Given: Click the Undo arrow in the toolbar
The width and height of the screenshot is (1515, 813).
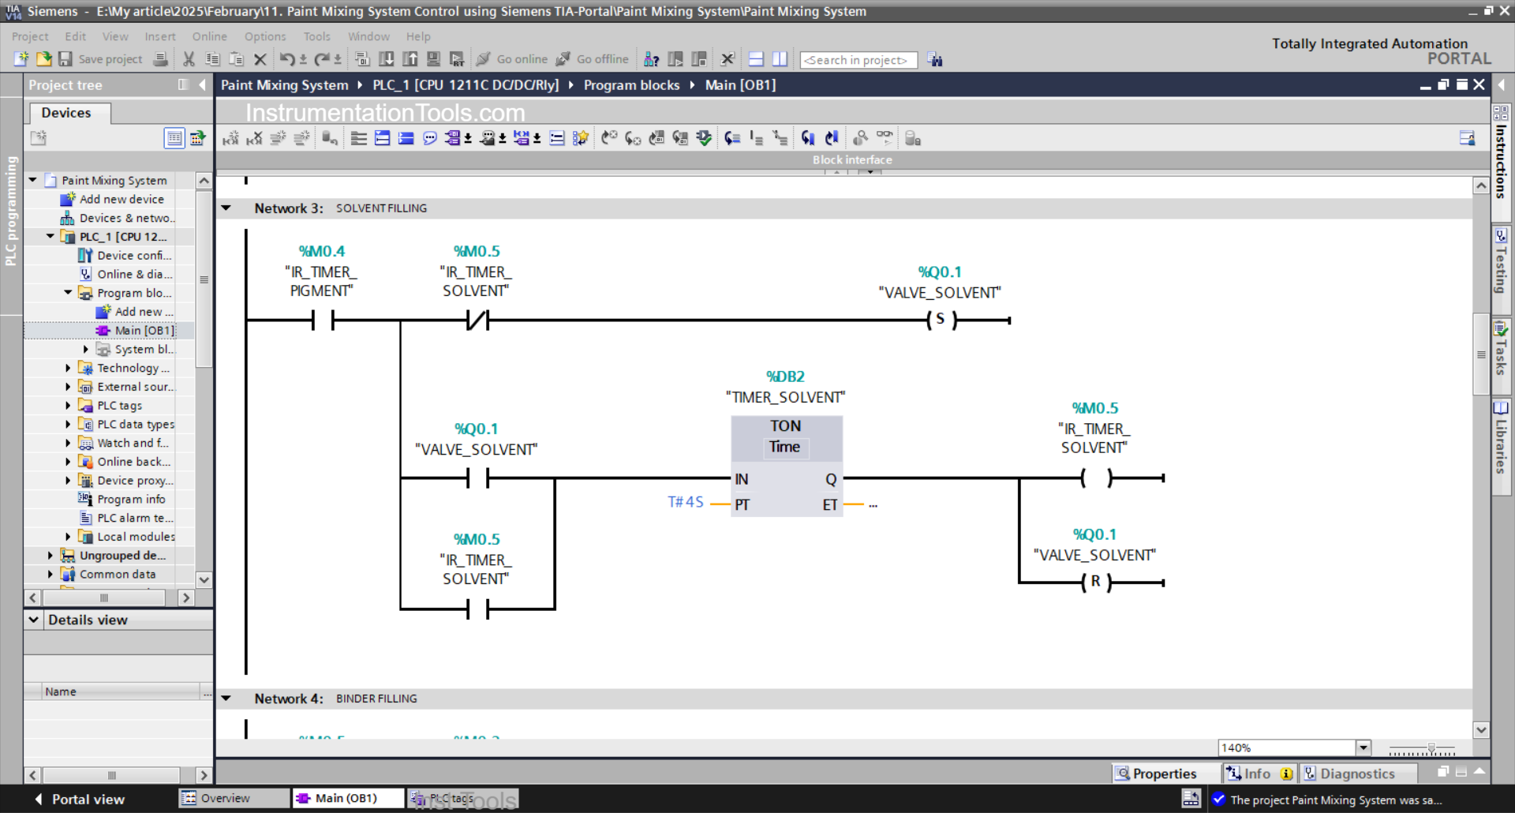Looking at the screenshot, I should pyautogui.click(x=286, y=59).
